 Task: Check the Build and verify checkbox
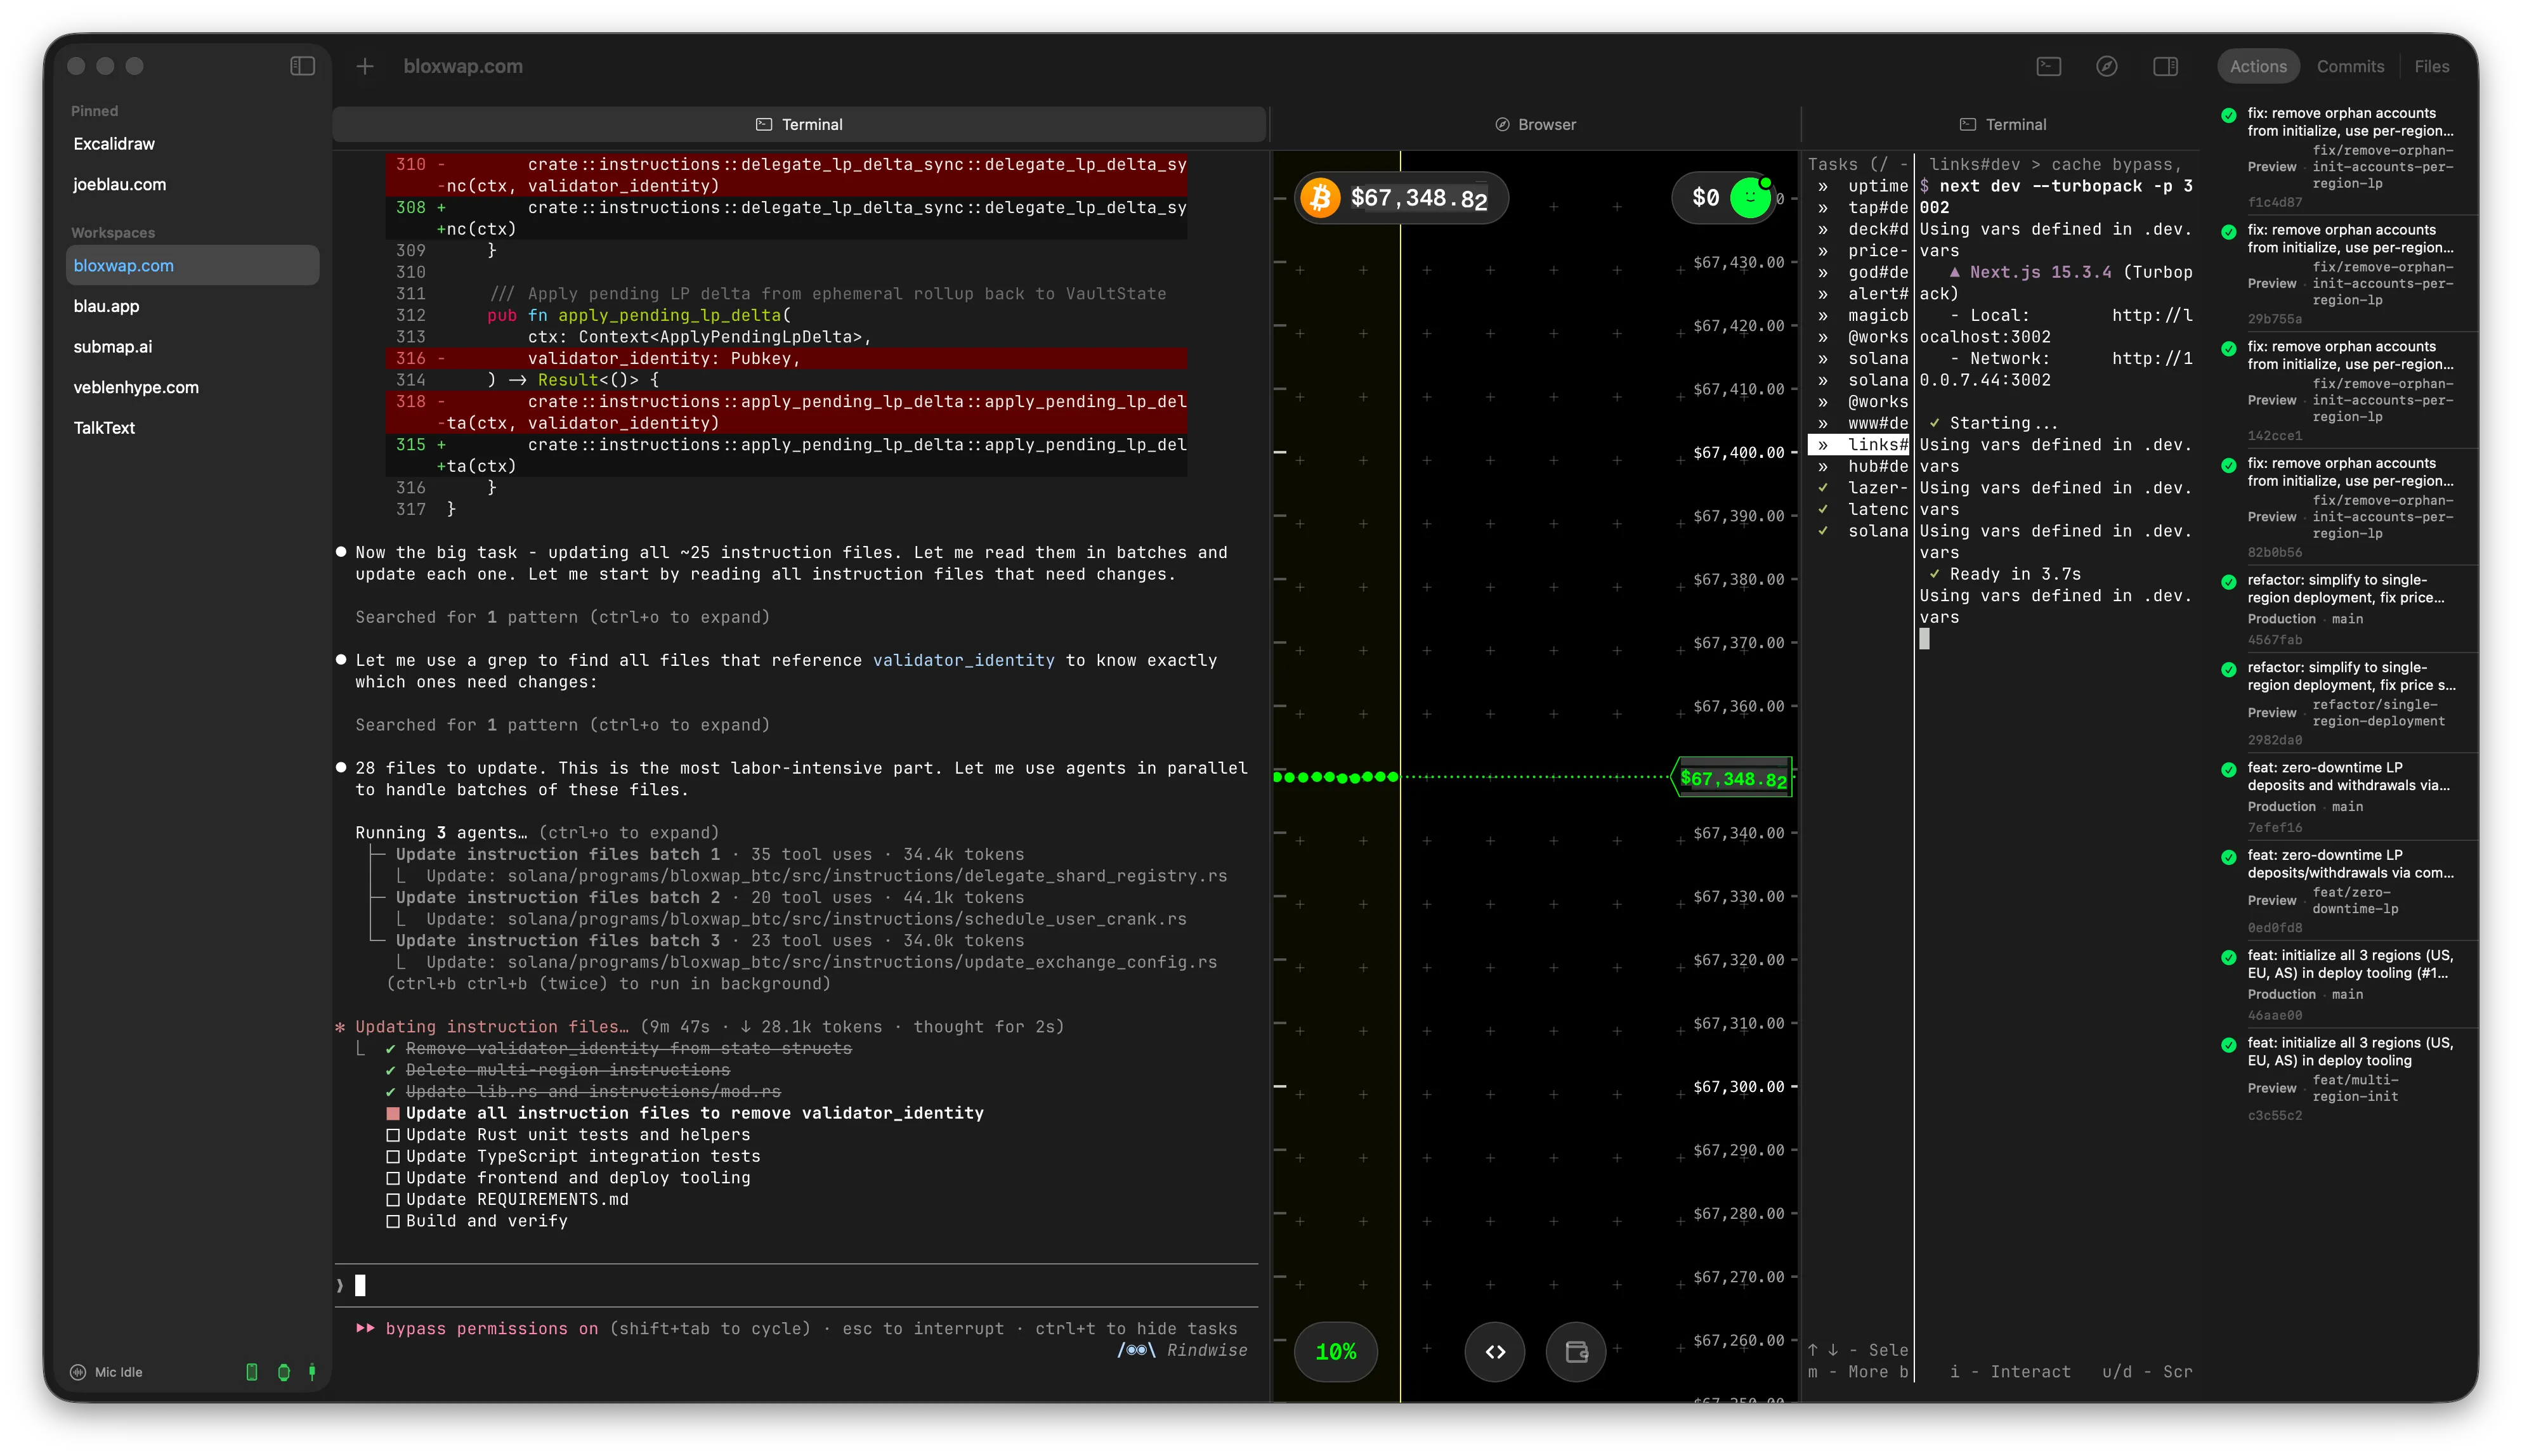point(394,1221)
